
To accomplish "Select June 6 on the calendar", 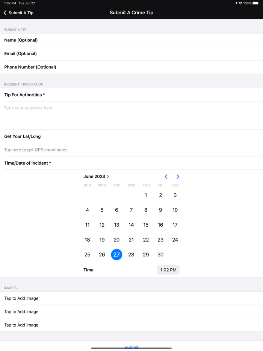I will pyautogui.click(x=116, y=210).
